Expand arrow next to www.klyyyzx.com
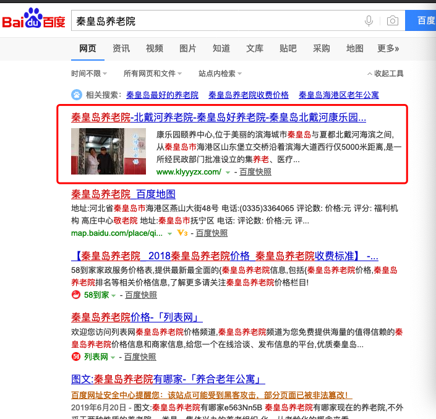Image resolution: width=436 pixels, height=419 pixels. click(x=228, y=173)
